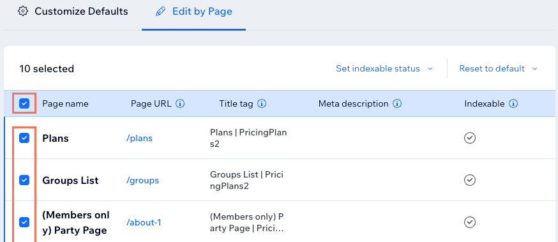Click the (Members only) Party Page name
Screen dimensions: 558x242
click(x=76, y=223)
